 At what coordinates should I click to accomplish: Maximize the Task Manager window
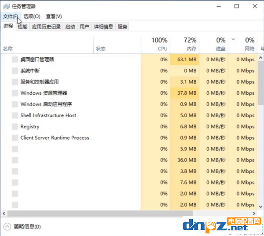coord(237,7)
